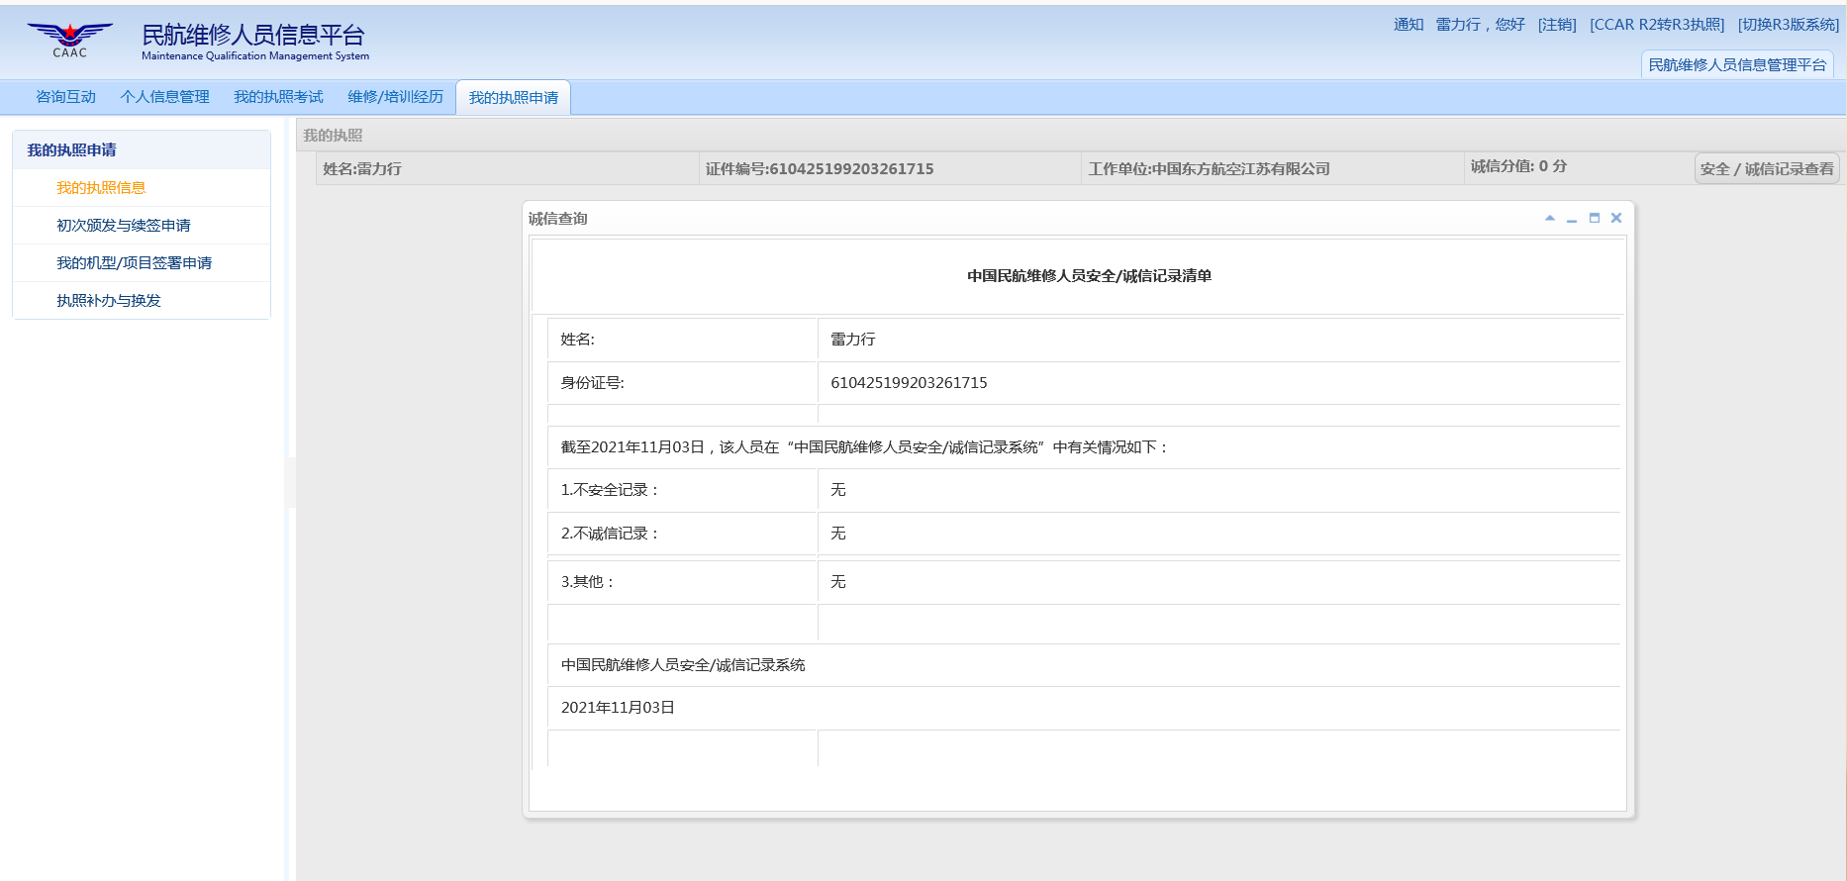The image size is (1847, 881).
Task: Open the 咨询互动 tab
Action: (x=65, y=97)
